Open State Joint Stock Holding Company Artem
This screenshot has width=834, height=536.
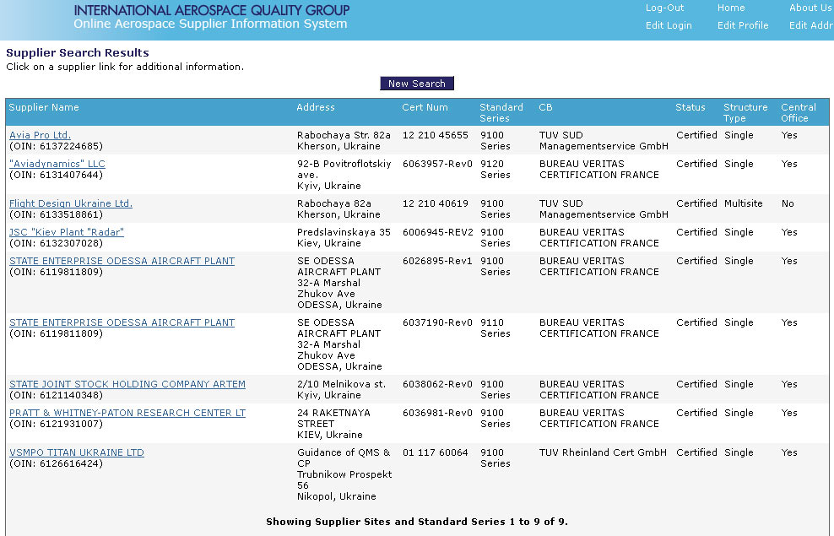click(x=127, y=384)
